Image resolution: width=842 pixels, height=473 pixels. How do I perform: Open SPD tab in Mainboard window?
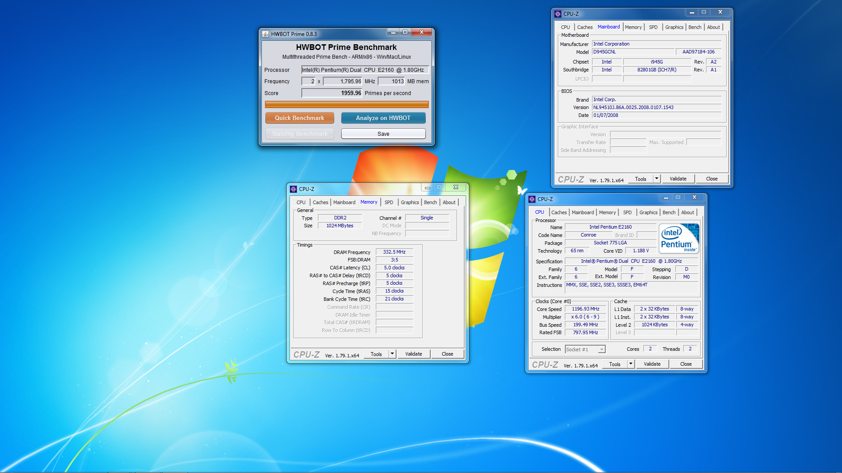(653, 27)
